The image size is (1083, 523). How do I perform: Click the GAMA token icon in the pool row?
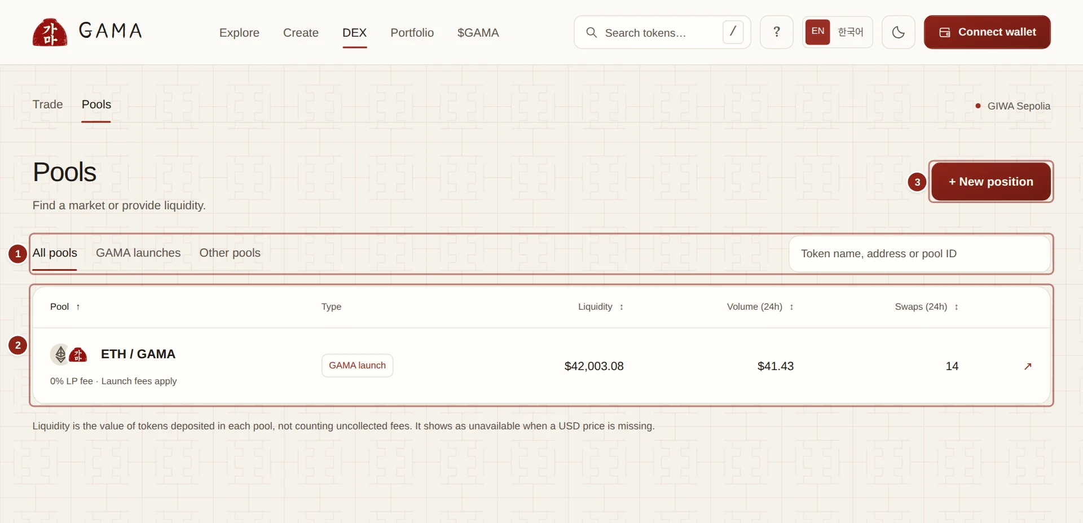click(78, 355)
